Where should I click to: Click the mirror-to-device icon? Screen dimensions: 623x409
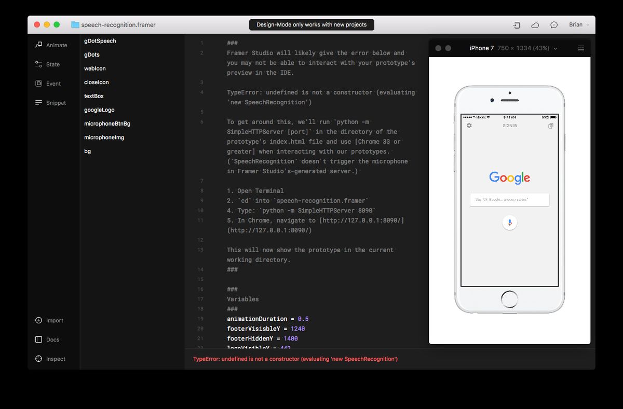516,24
